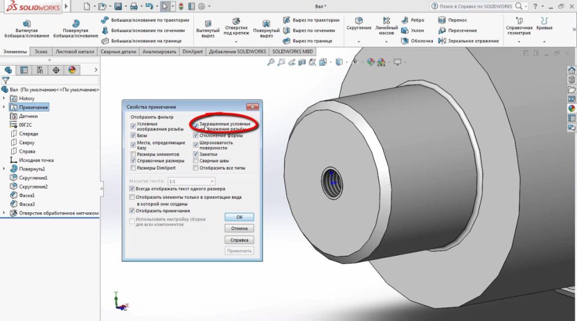Switch to Добавления SOLIDWORKS tab
This screenshot has width=577, height=321.
[237, 51]
